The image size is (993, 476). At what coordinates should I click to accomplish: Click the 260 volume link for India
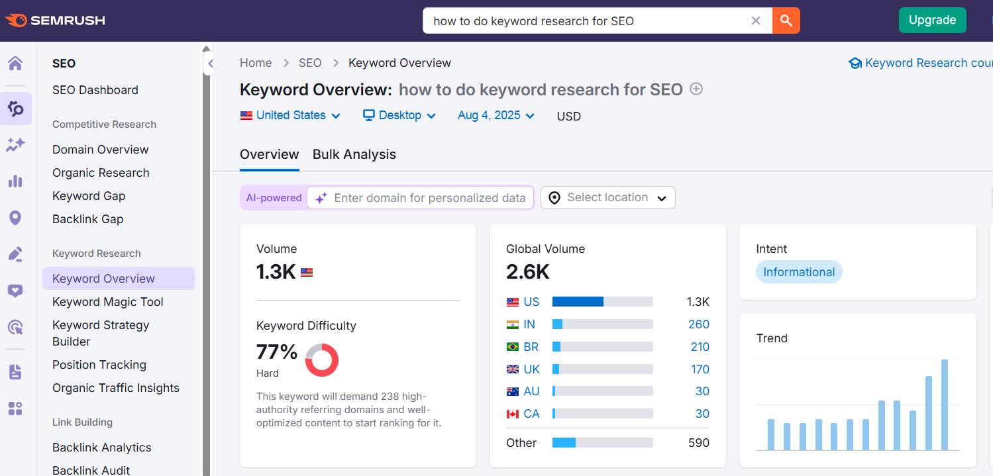point(699,324)
